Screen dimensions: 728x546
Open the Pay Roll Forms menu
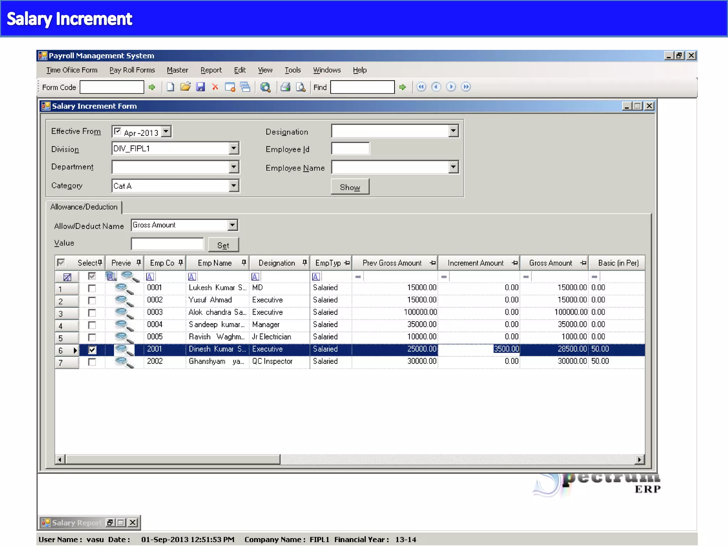(132, 70)
